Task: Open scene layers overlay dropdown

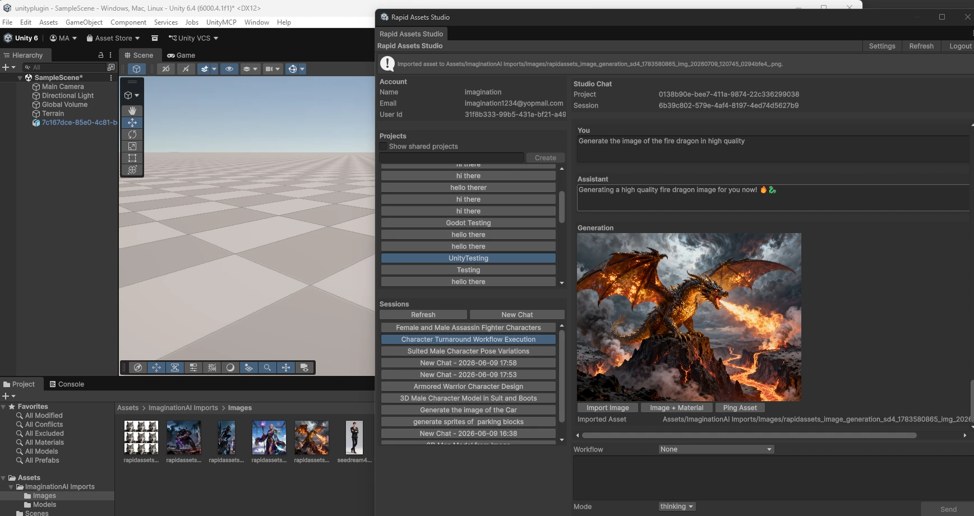Action: [250, 69]
